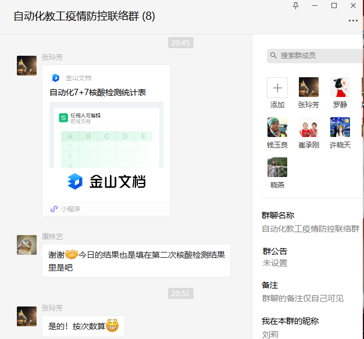Edit the group name 自动化教工疫情防控联络群
Image resolution: width=364 pixels, height=339 pixels.
(311, 229)
